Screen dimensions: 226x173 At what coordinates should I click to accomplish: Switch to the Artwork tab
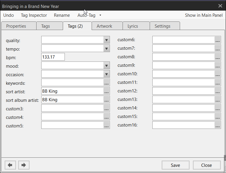pyautogui.click(x=104, y=26)
